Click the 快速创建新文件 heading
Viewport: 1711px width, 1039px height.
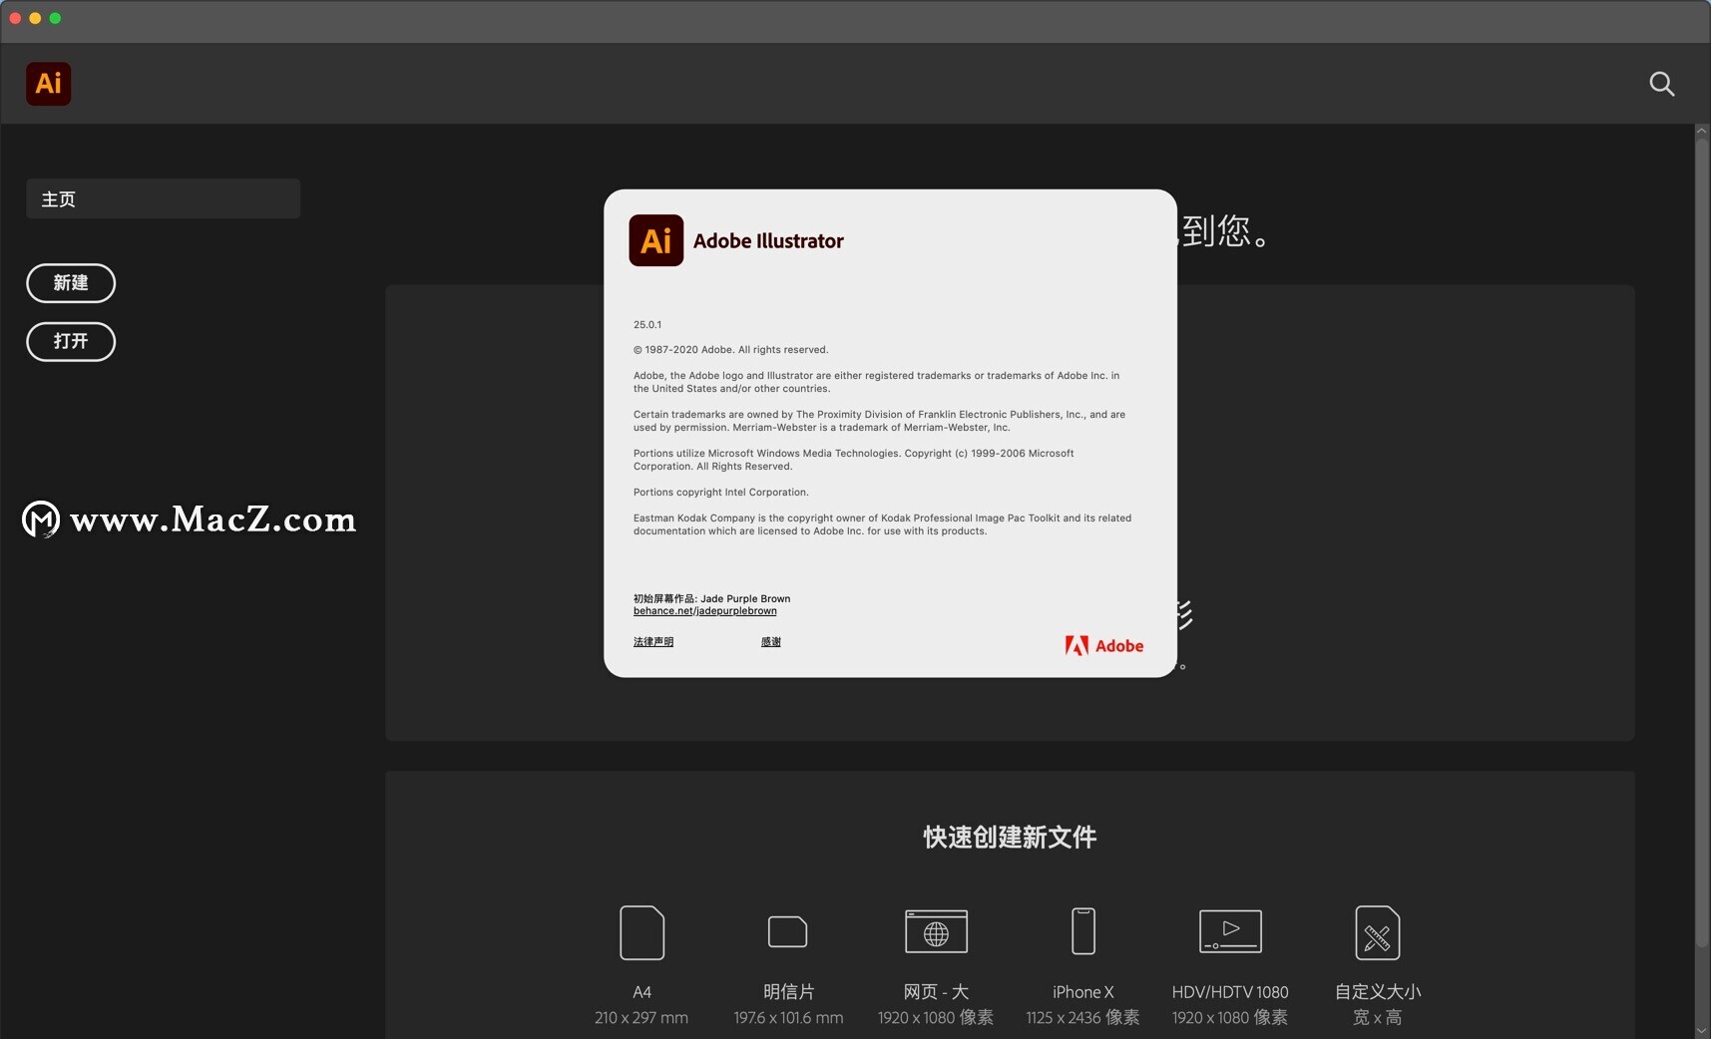coord(1010,837)
